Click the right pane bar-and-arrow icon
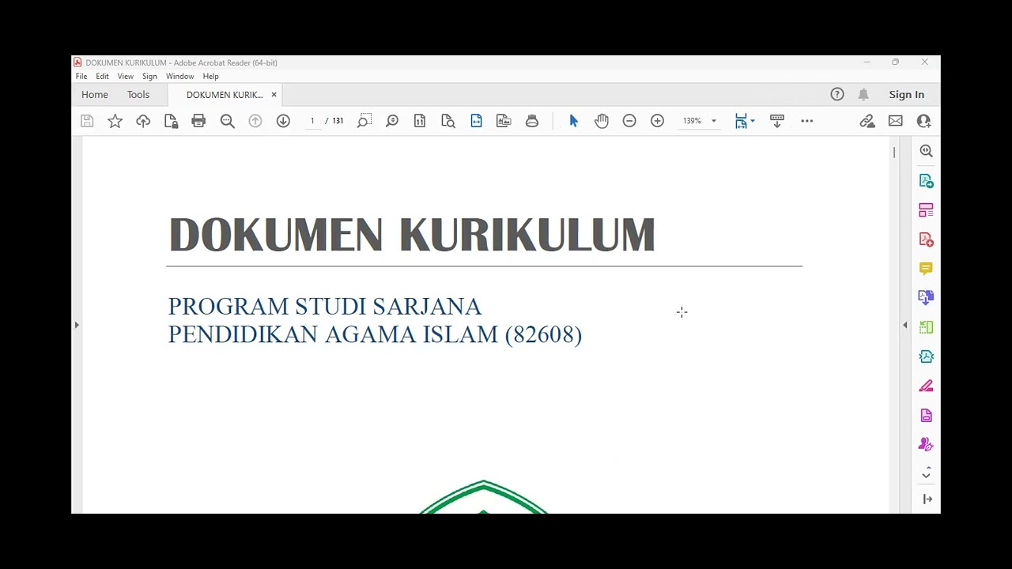Screen dimensions: 1012x569 927,499
